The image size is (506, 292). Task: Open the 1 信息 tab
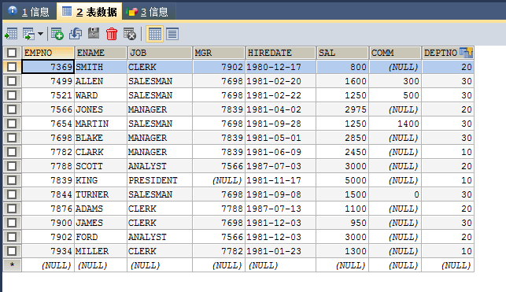pos(29,12)
